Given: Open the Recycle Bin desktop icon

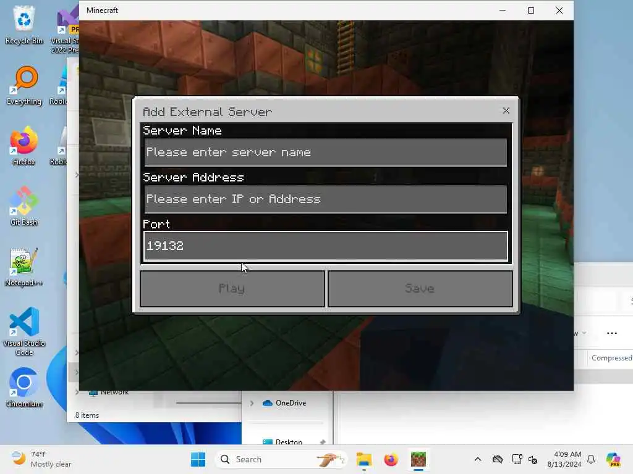Looking at the screenshot, I should tap(24, 25).
